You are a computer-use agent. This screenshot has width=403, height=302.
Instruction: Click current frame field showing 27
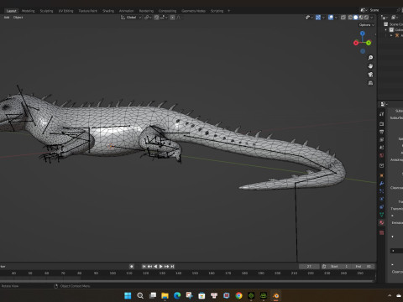[309, 266]
